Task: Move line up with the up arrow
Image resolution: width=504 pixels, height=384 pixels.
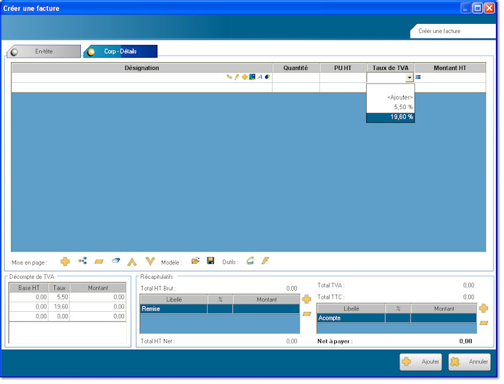Action: pyautogui.click(x=132, y=262)
